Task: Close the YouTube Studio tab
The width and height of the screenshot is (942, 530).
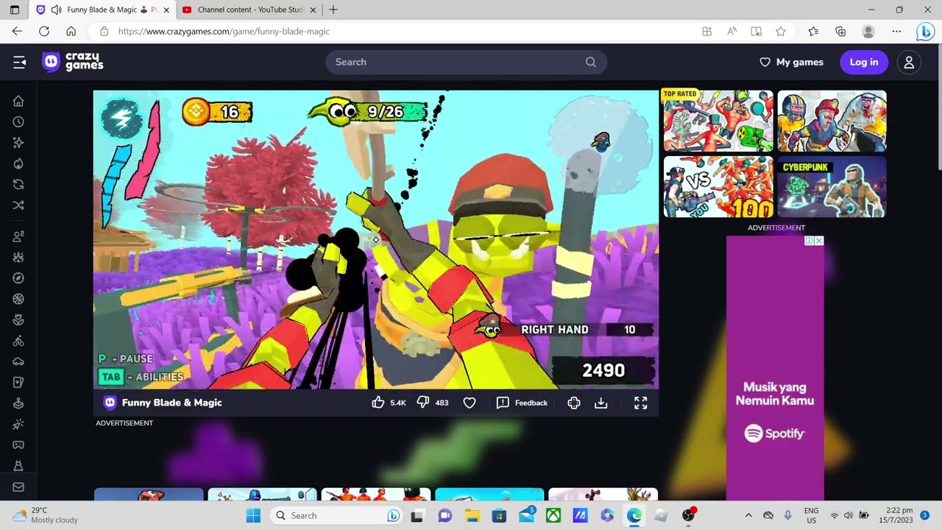Action: pyautogui.click(x=314, y=10)
